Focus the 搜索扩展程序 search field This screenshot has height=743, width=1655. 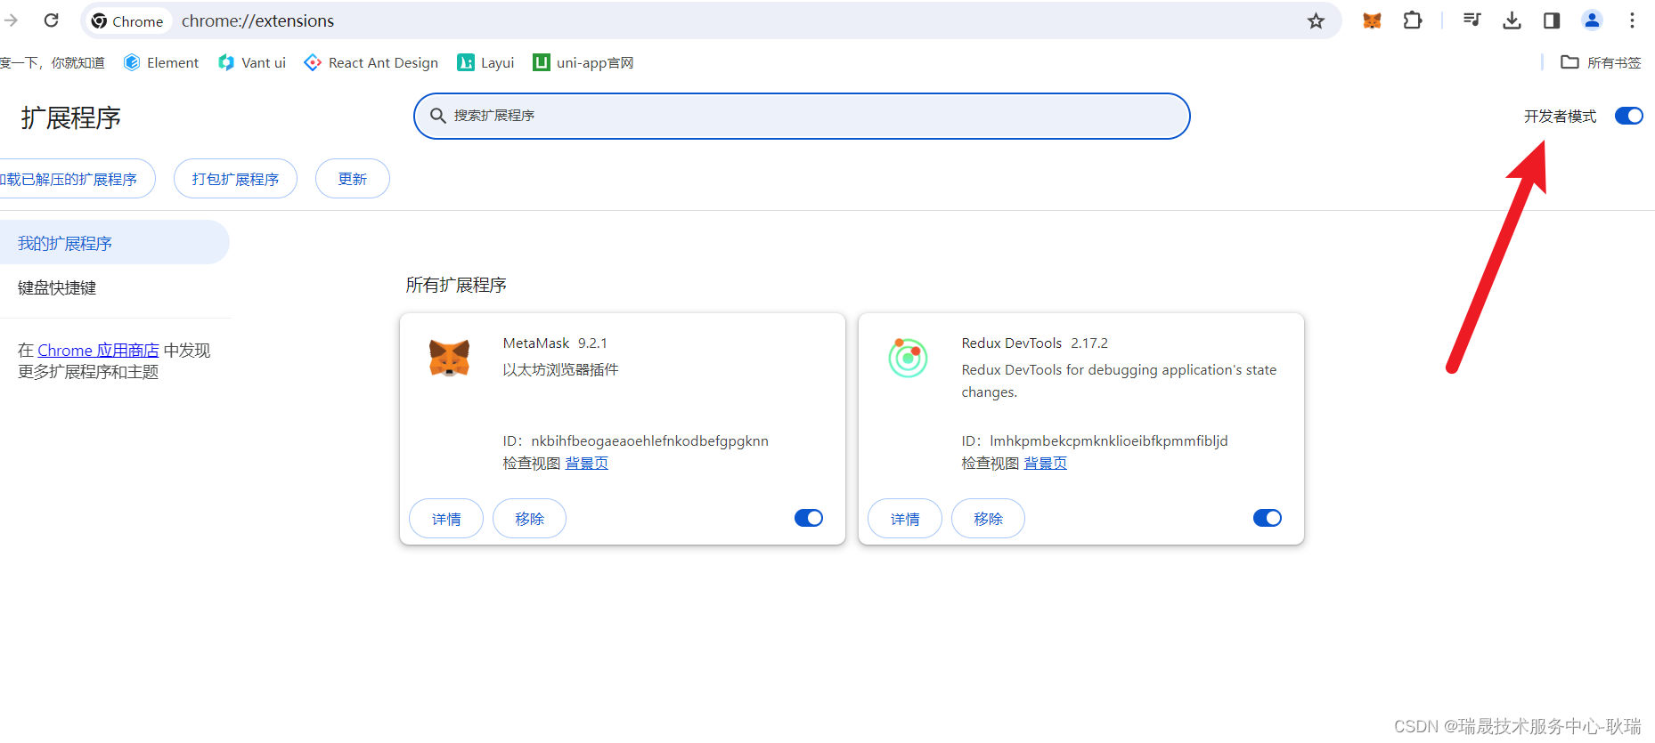coord(802,116)
